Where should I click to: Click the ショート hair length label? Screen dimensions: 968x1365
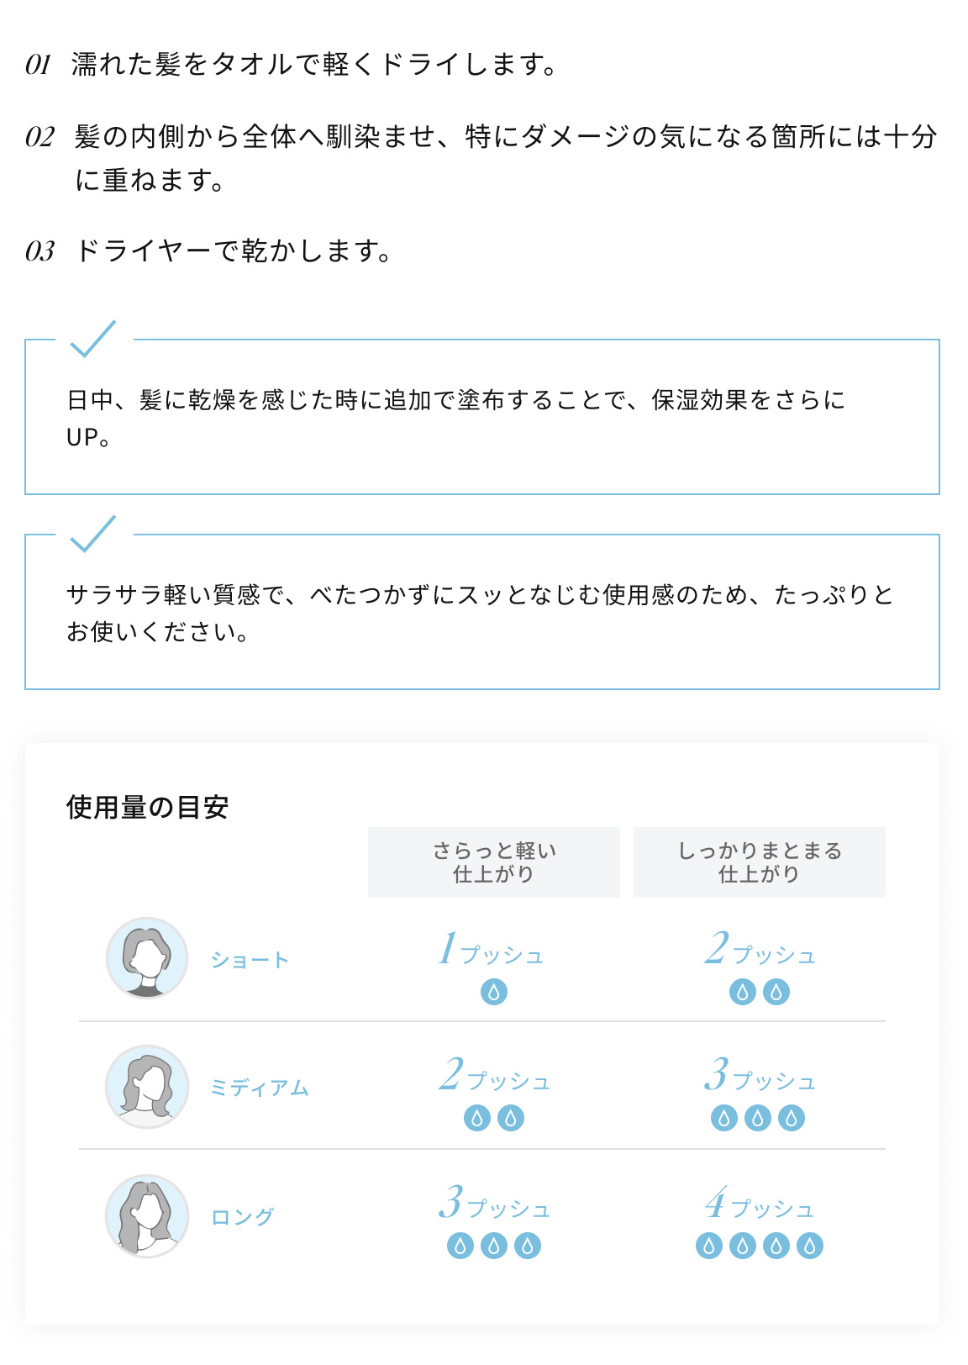[250, 960]
